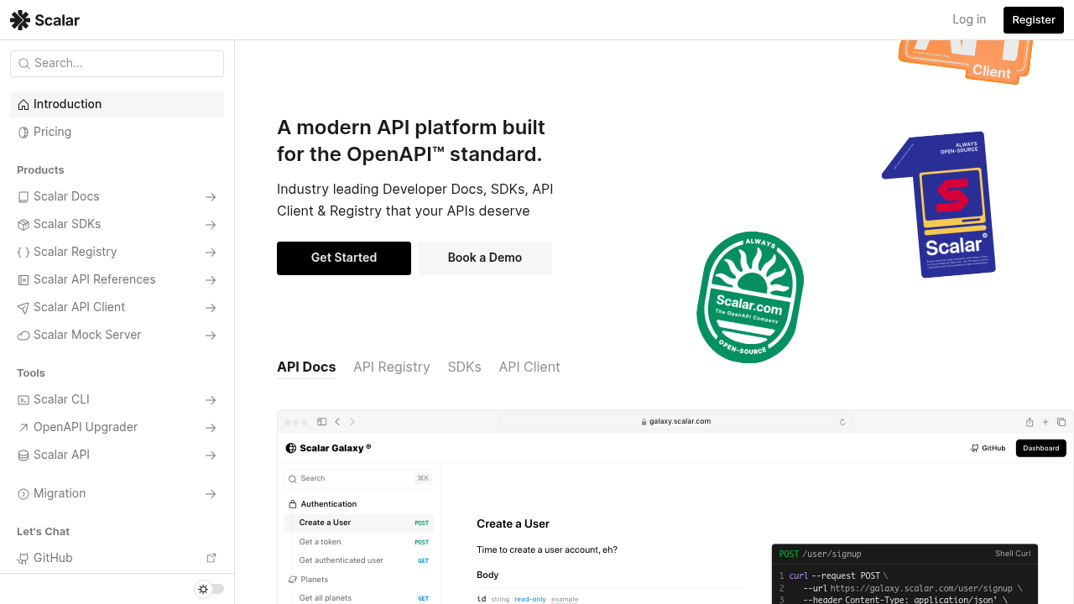Click the reload icon in the galaxy.scalar.com bar

[842, 422]
